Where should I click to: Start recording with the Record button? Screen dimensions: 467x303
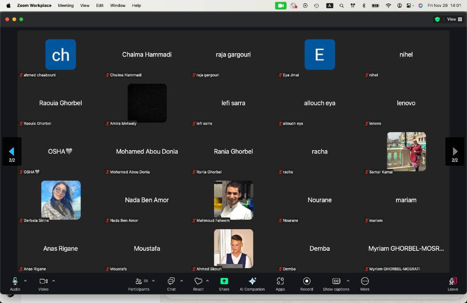click(x=307, y=281)
